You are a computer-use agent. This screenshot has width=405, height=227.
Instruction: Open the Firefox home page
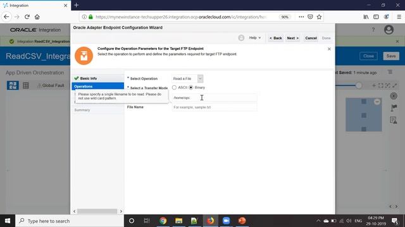(37, 17)
